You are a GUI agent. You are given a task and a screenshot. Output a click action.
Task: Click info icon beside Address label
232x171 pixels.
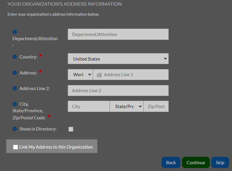pos(15,73)
